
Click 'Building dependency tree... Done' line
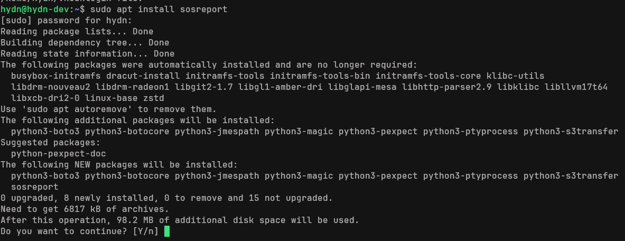click(x=85, y=43)
